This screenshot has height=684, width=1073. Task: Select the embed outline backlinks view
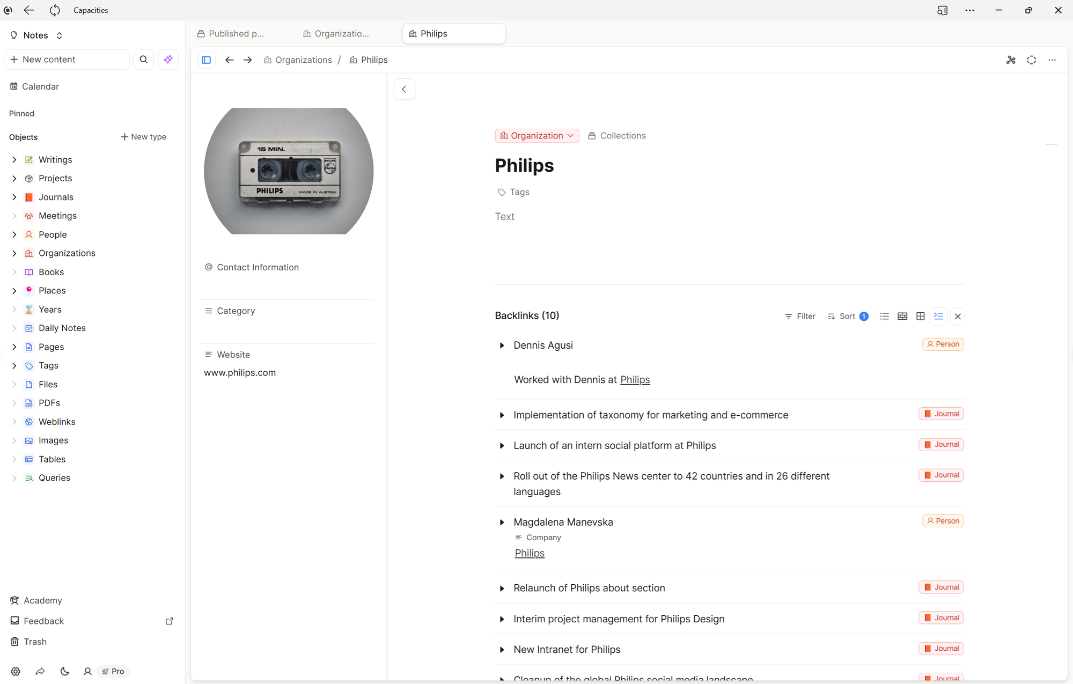[x=938, y=317]
